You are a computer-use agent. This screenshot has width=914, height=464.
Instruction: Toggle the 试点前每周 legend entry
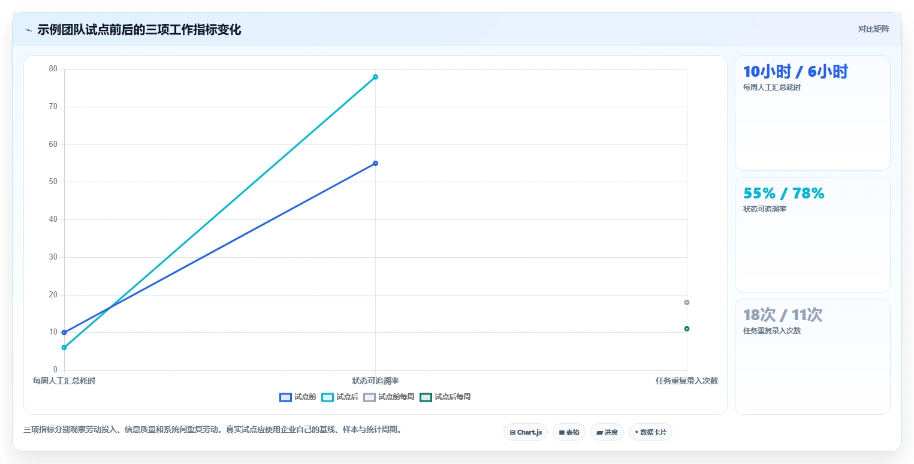389,397
